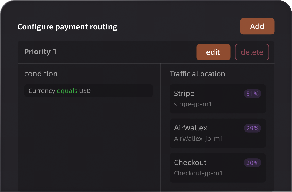The width and height of the screenshot is (292, 192).
Task: Select the Priority 1 header label
Action: click(x=40, y=52)
